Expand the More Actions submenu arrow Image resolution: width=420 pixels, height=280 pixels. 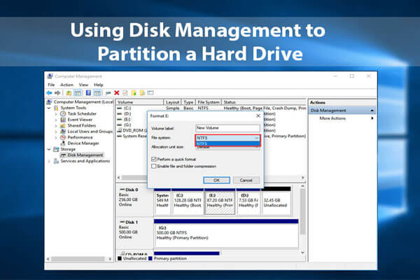click(x=372, y=118)
